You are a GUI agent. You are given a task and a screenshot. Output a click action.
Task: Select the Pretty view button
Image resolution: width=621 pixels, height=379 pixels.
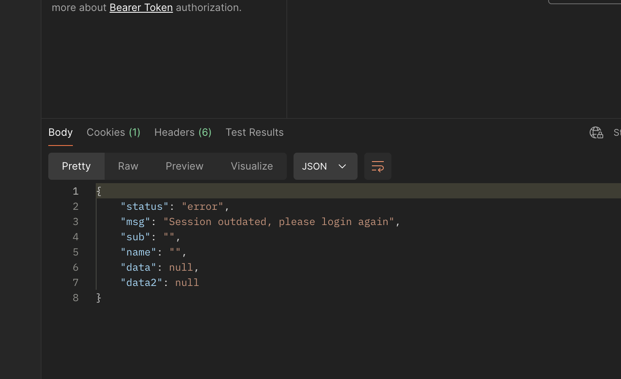[76, 166]
